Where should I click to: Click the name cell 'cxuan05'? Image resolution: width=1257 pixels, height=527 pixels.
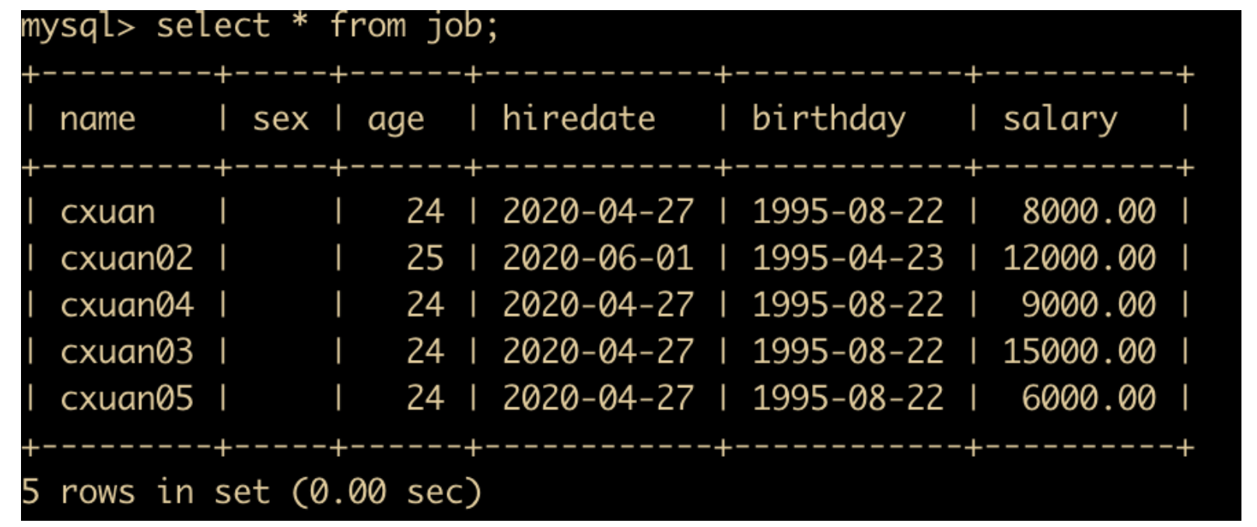126,398
